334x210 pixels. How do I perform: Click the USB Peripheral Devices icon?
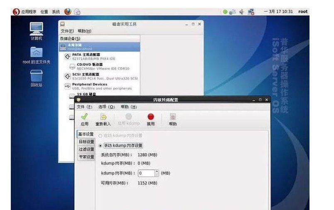click(68, 86)
